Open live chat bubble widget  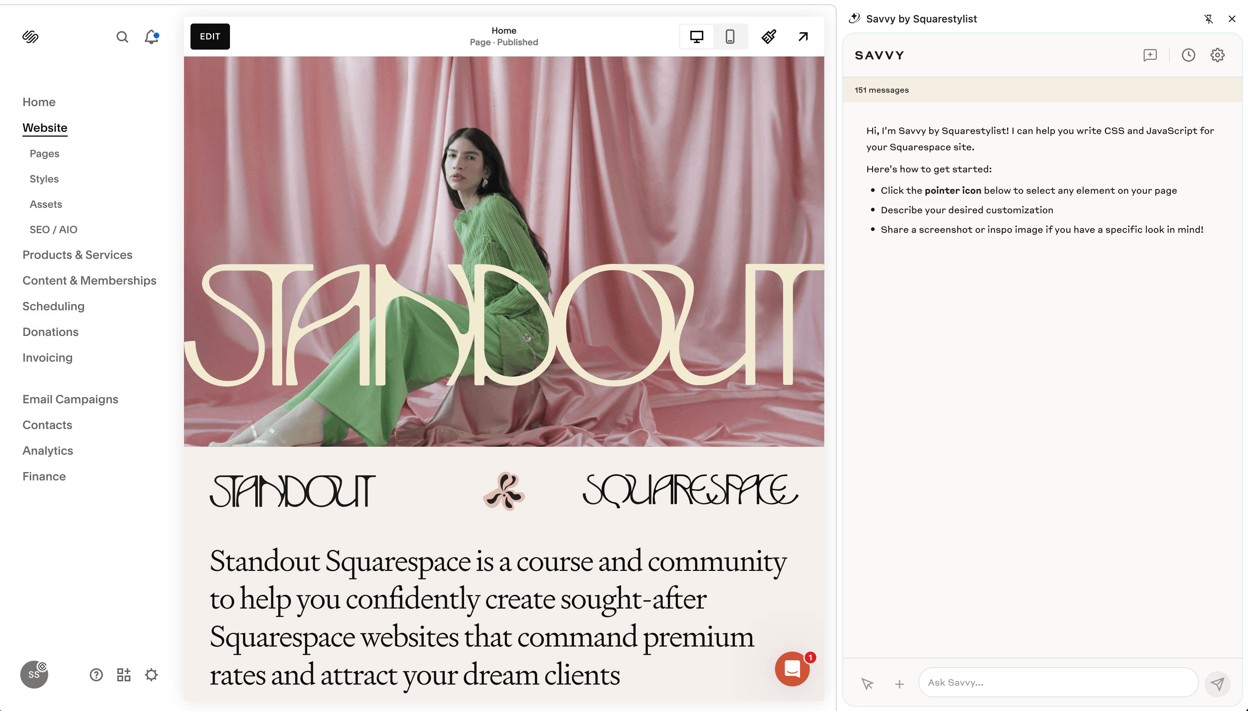click(792, 669)
